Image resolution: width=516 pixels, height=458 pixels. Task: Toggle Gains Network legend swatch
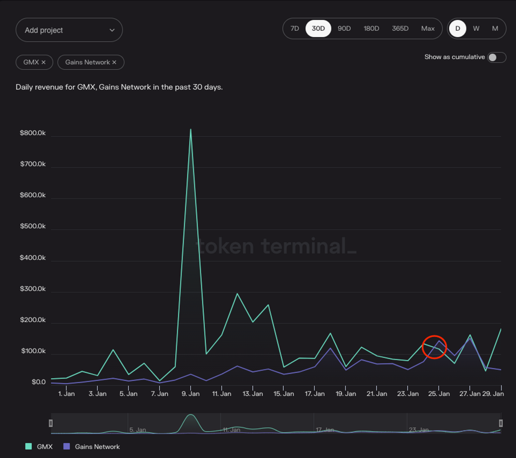coord(67,446)
